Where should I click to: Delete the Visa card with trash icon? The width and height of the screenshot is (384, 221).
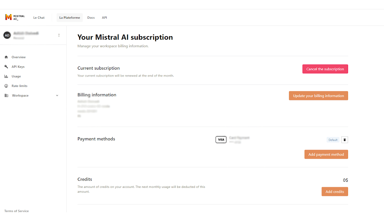[345, 140]
